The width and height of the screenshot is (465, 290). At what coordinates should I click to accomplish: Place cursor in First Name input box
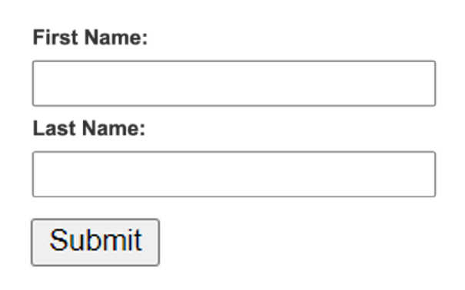point(234,83)
